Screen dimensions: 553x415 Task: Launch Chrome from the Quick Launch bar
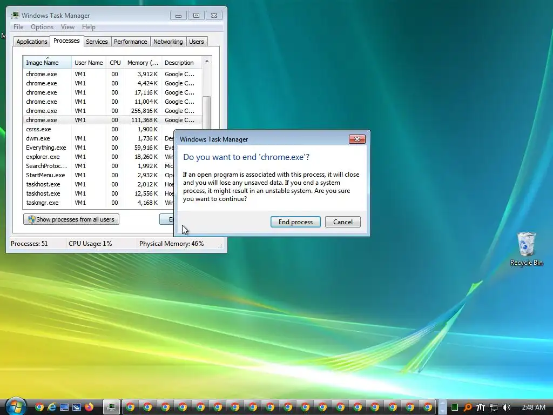tap(39, 407)
